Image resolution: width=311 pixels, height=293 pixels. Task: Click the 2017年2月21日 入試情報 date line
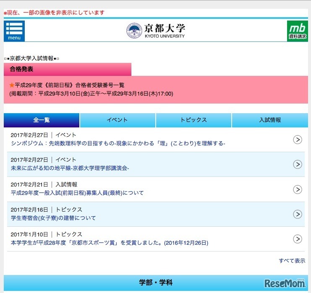click(44, 184)
